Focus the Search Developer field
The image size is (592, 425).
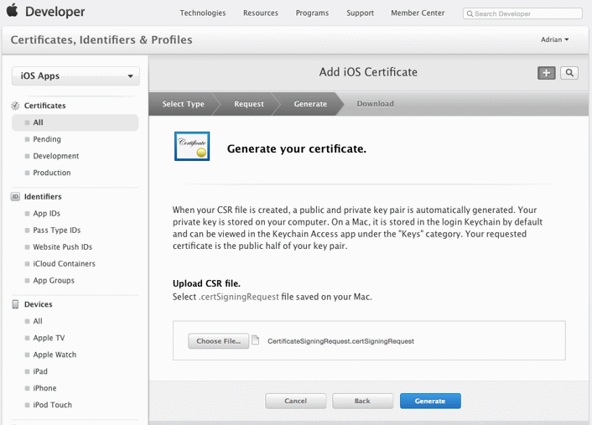(x=522, y=13)
